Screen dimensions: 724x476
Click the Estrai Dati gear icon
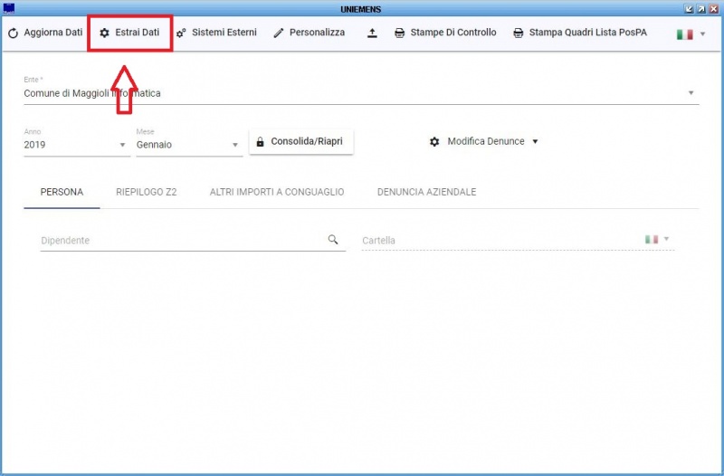point(104,33)
